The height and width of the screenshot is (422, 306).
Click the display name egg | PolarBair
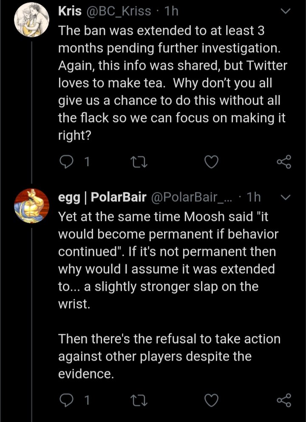point(102,198)
